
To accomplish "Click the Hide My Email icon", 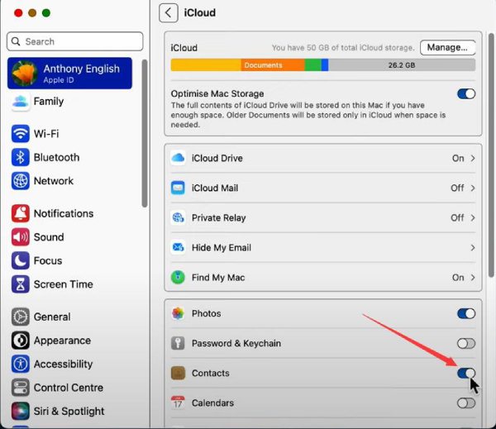I will coord(178,247).
